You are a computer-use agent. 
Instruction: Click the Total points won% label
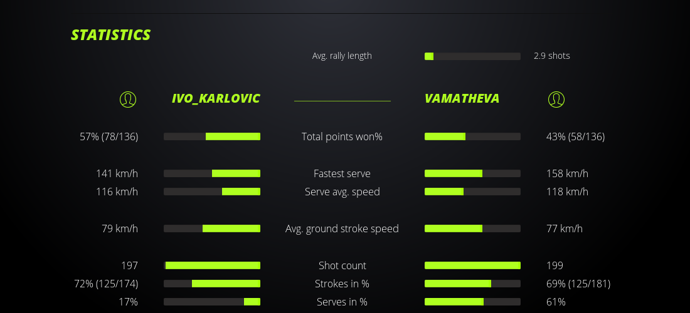coord(342,136)
